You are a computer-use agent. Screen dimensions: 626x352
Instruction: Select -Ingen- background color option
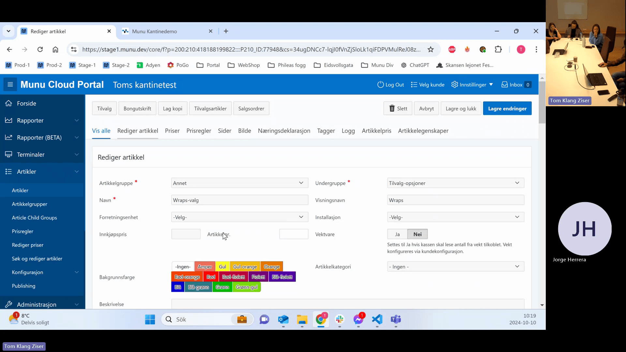click(x=183, y=267)
